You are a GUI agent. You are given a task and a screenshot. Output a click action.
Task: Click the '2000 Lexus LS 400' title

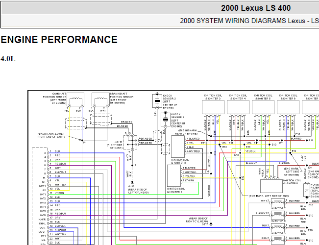[x=256, y=8]
